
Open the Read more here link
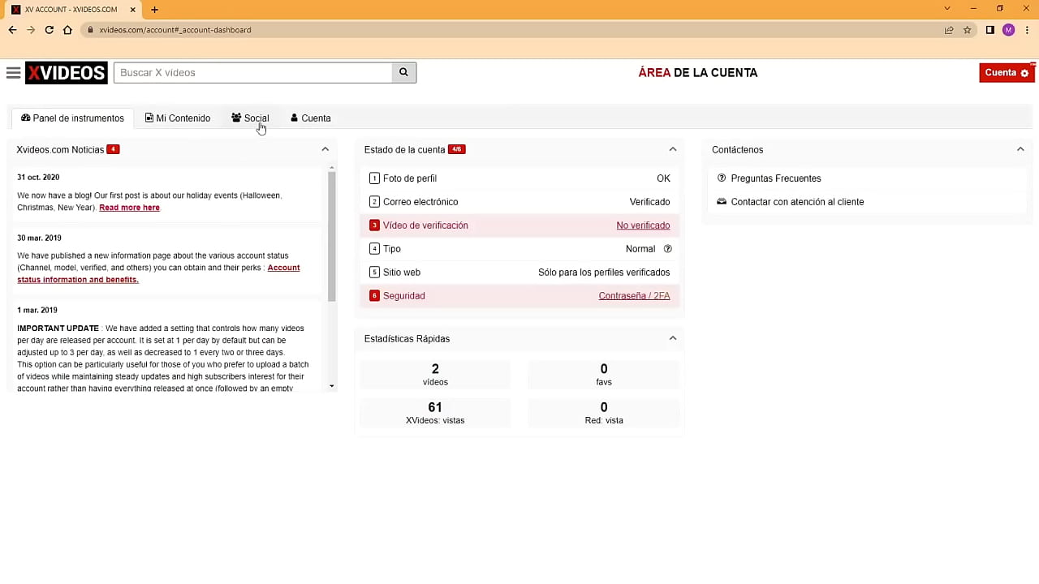click(x=129, y=208)
